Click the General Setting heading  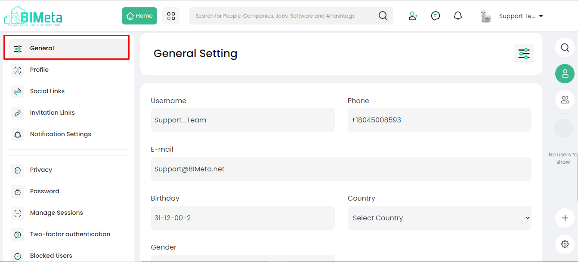pyautogui.click(x=195, y=54)
